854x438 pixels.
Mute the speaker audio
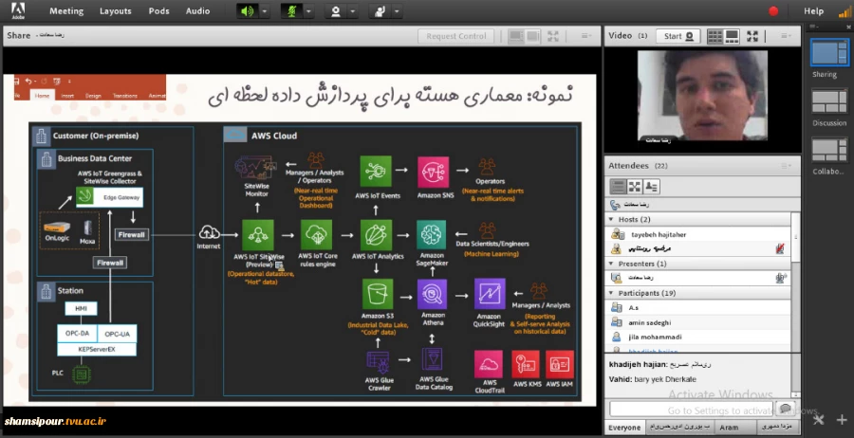pos(248,10)
